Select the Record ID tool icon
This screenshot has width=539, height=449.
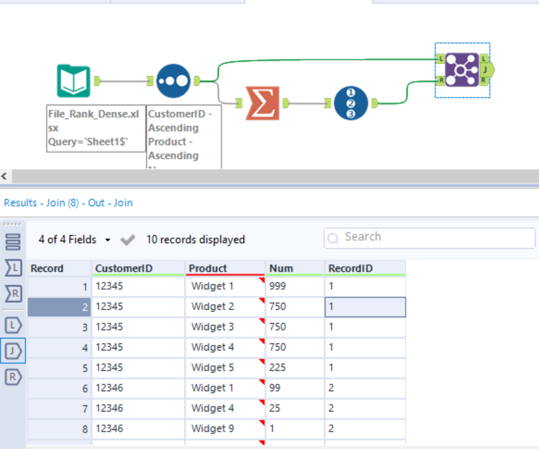(x=351, y=103)
